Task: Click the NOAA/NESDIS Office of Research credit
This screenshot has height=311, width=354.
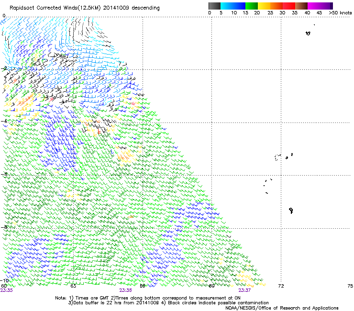Action: click(282, 308)
